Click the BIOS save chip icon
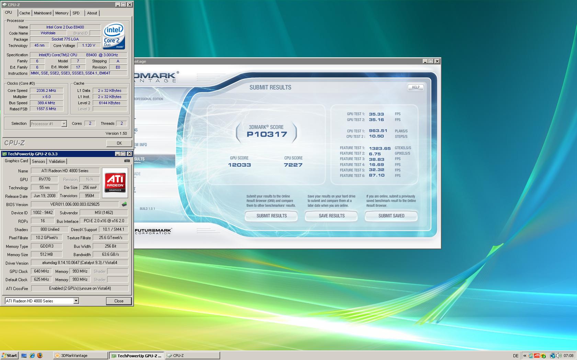577x360 pixels. [x=124, y=204]
